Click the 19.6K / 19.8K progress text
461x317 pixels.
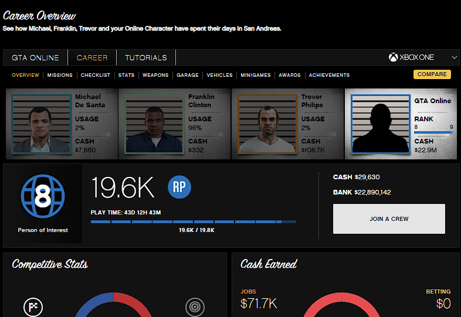[196, 230]
